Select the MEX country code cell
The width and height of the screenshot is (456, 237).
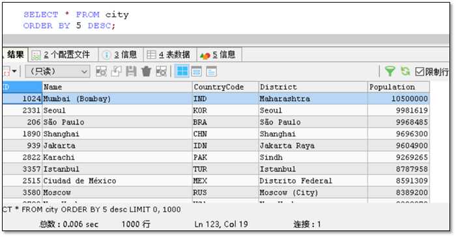point(225,180)
